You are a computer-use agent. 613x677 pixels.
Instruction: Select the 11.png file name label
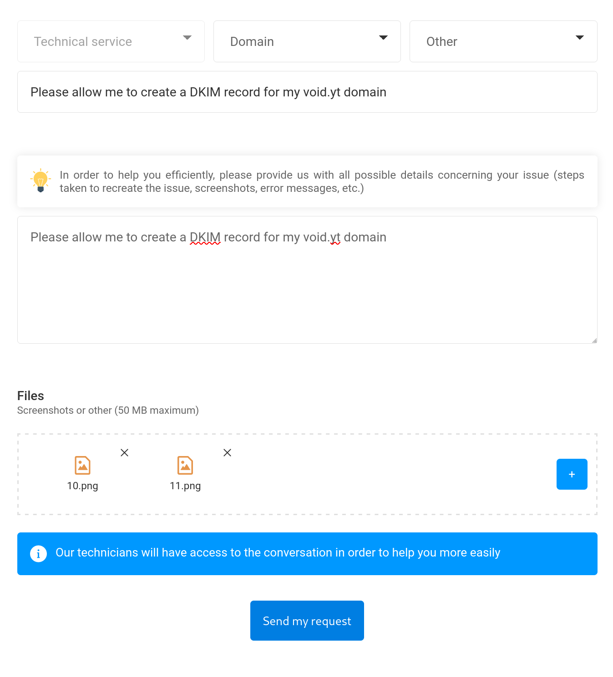185,486
